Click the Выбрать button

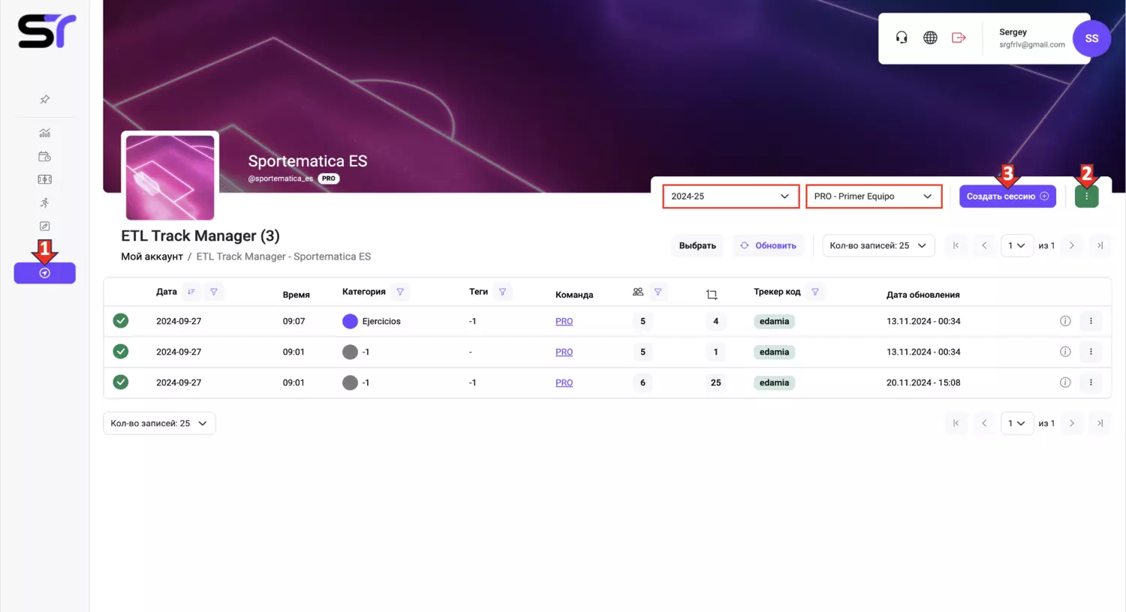(x=697, y=245)
